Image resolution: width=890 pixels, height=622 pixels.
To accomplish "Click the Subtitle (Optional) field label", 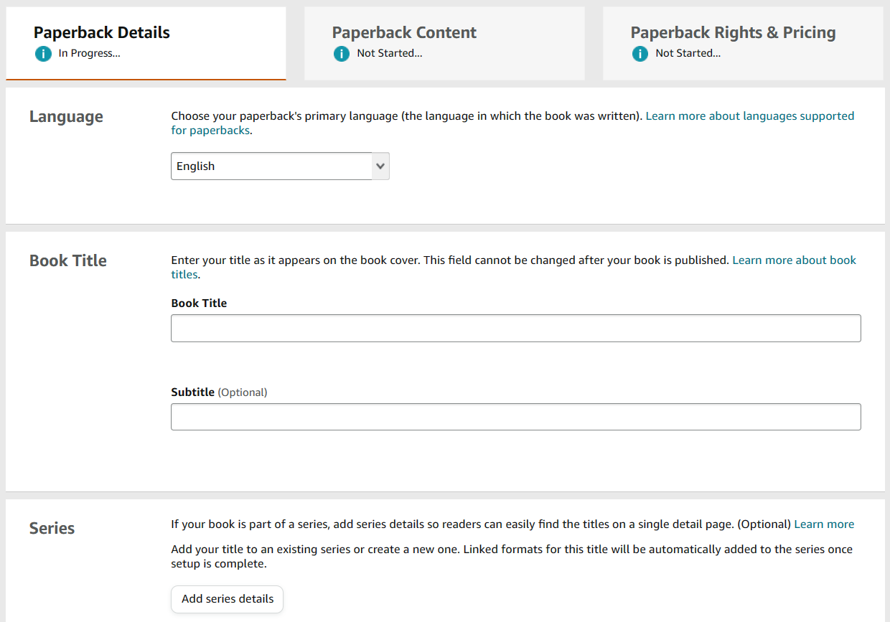I will 219,392.
